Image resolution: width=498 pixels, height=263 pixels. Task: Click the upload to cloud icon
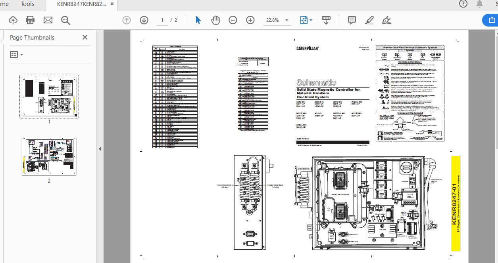coord(13,20)
